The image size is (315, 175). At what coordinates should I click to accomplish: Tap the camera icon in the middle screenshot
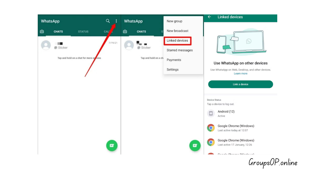125,31
